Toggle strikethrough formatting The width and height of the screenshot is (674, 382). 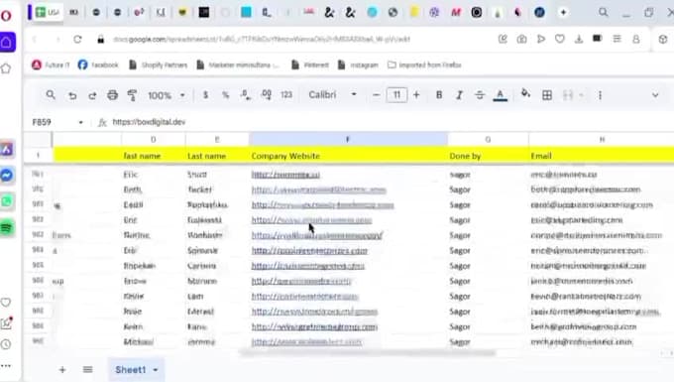[x=480, y=95]
